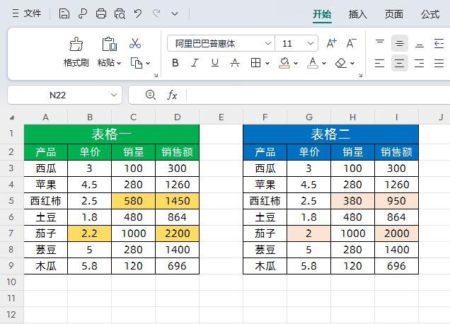
Task: Expand the fill color dropdown arrow
Action: coord(296,63)
